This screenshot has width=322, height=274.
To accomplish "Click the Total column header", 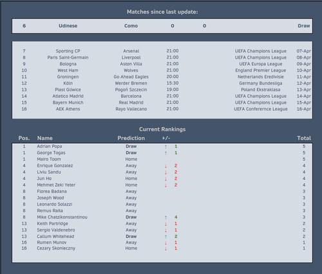I will 304,138.
